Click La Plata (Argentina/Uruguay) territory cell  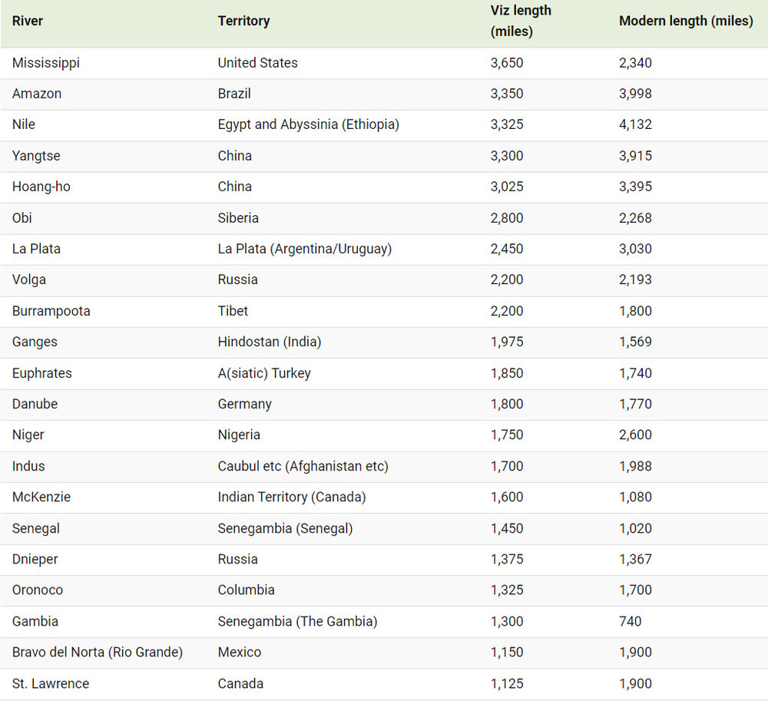304,249
